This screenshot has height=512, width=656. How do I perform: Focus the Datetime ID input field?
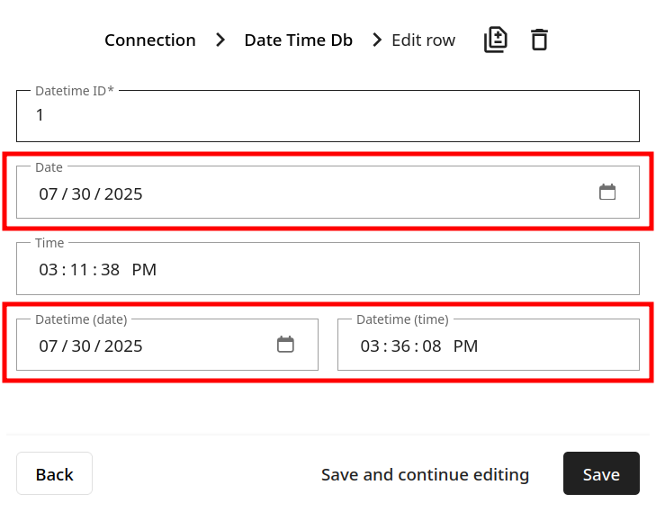coord(328,116)
